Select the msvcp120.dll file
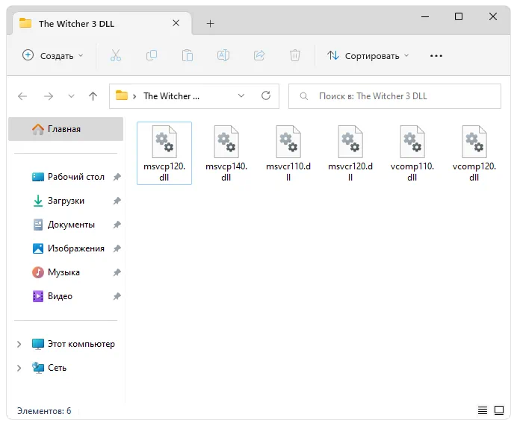 pos(164,153)
